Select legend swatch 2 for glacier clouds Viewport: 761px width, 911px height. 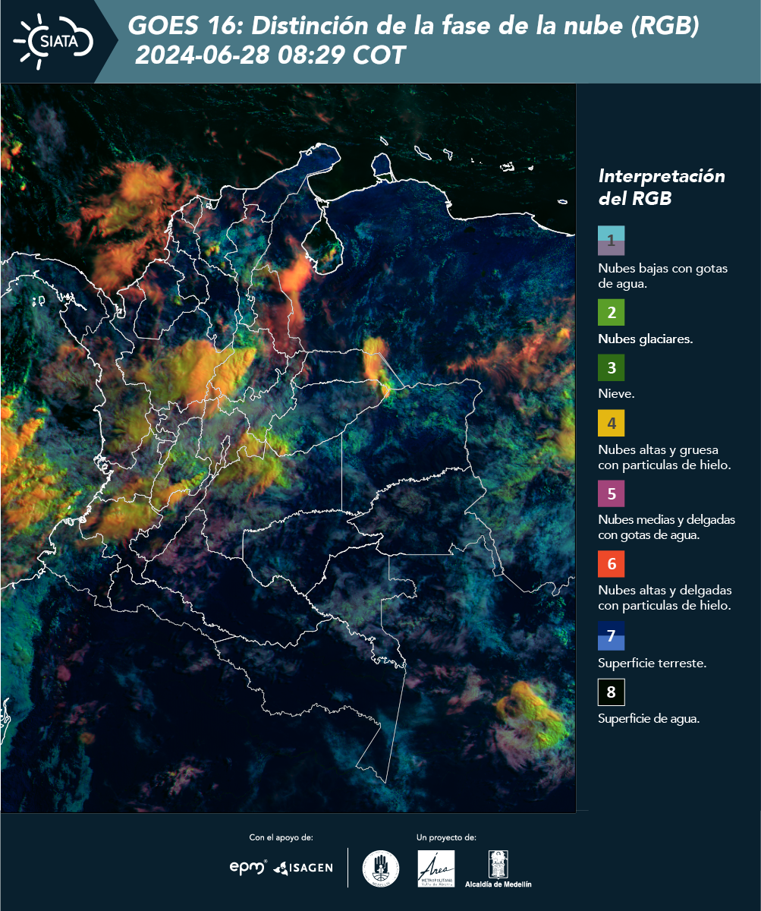coord(611,313)
